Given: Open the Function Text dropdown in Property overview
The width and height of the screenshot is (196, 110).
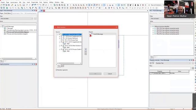Looking at the screenshot, I should pos(190,63).
